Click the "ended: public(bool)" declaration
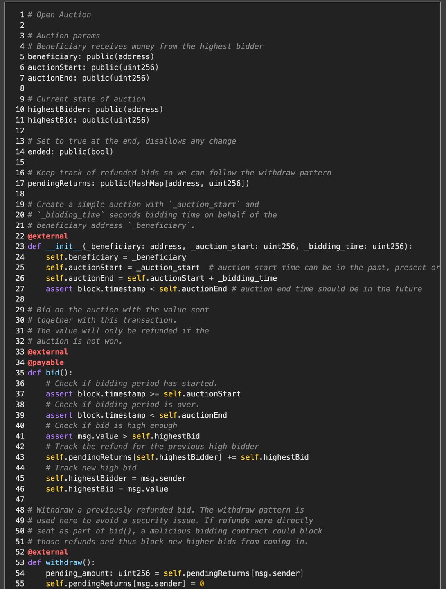 coord(70,152)
